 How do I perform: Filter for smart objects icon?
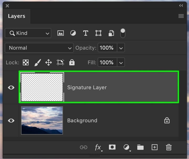[111, 33]
